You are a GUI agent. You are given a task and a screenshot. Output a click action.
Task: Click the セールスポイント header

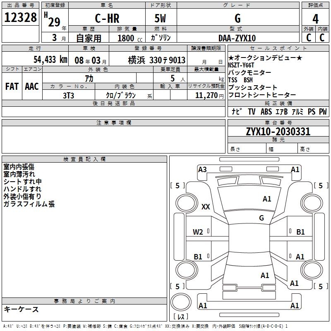278,48
